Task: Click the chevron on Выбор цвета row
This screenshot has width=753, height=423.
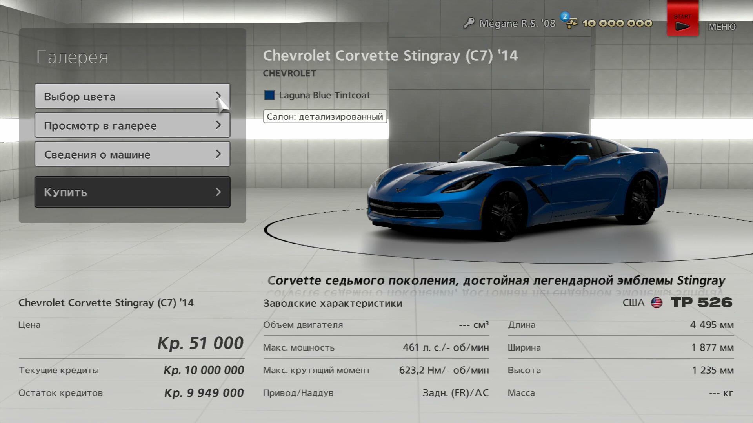Action: [x=218, y=96]
